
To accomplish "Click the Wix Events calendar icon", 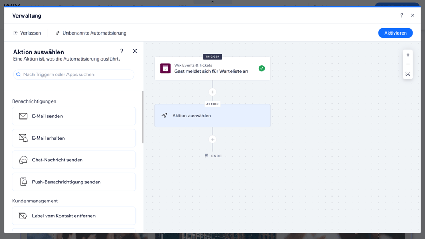I will (x=165, y=69).
